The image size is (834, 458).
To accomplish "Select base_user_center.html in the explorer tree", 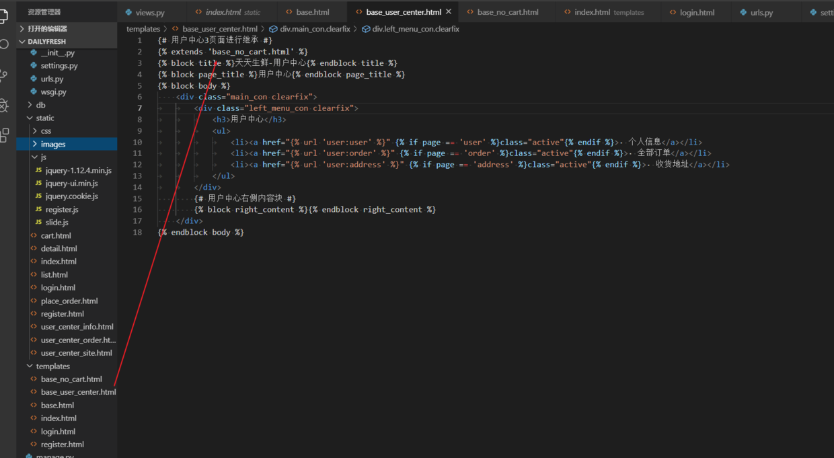I will click(78, 392).
